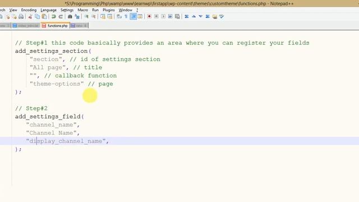Open the View menu
This screenshot has height=202, width=359.
[x=13, y=10]
